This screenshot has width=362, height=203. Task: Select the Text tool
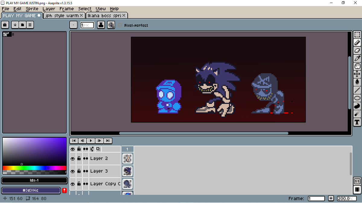pos(357,122)
